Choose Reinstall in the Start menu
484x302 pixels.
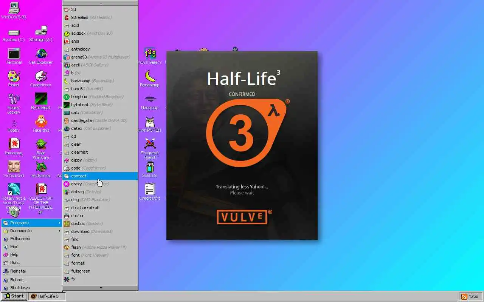click(x=31, y=271)
